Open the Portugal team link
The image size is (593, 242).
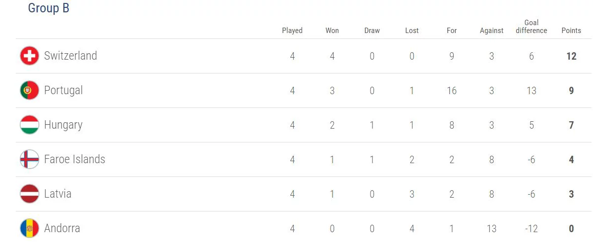tap(63, 90)
